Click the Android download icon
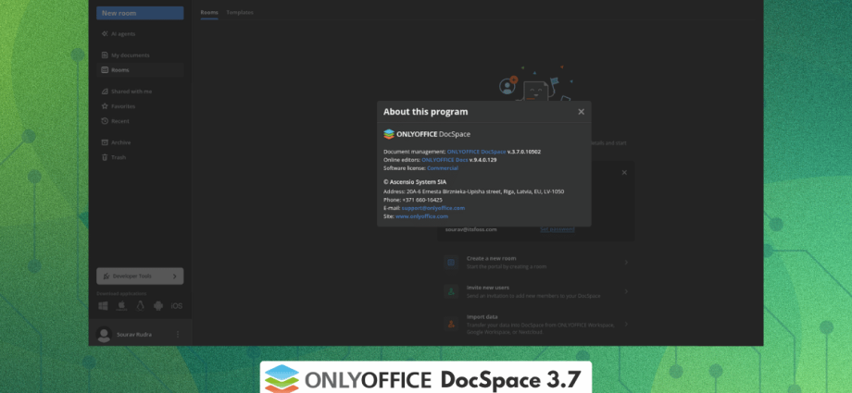Screen dimensions: 852x393 tap(158, 306)
